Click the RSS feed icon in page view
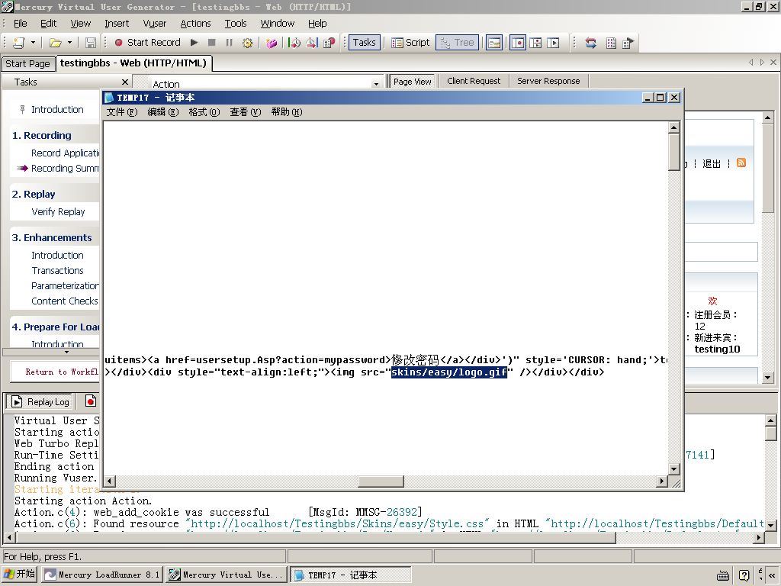The width and height of the screenshot is (781, 586). pyautogui.click(x=741, y=163)
